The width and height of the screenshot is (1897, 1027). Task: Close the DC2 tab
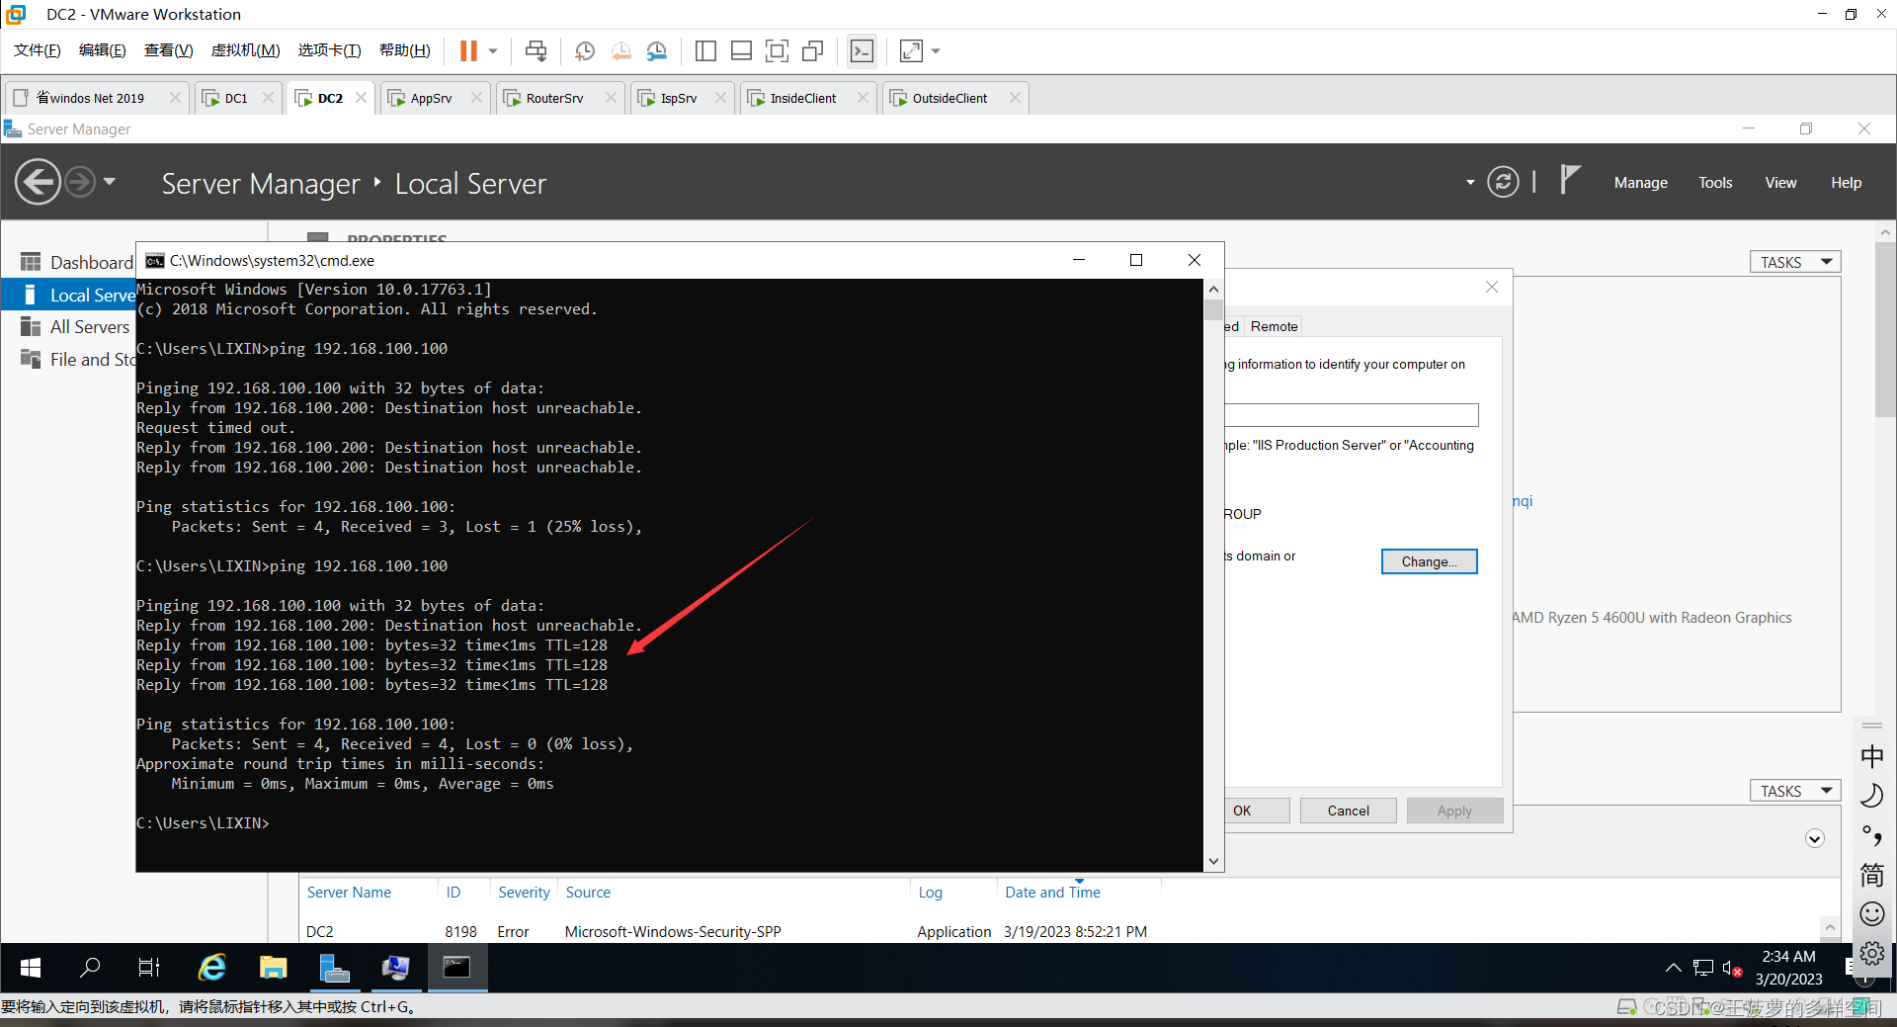coord(362,98)
